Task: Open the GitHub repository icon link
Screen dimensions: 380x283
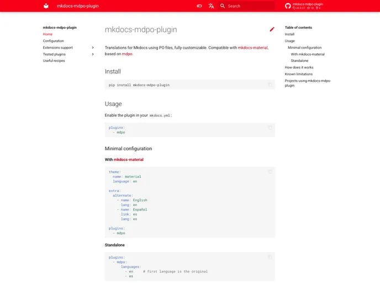Action: point(288,6)
